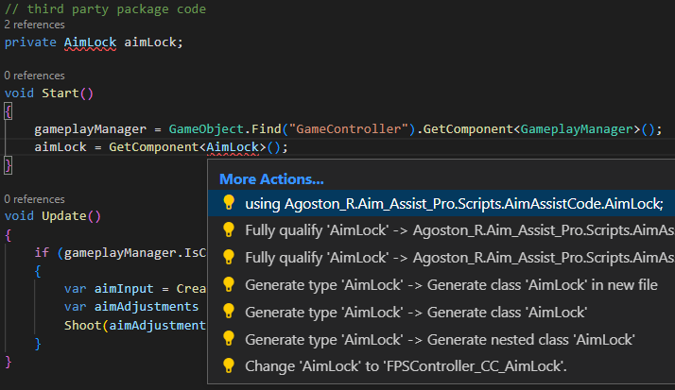Click lightbulb beside Generate nested class entry
The height and width of the screenshot is (390, 675).
pyautogui.click(x=229, y=339)
